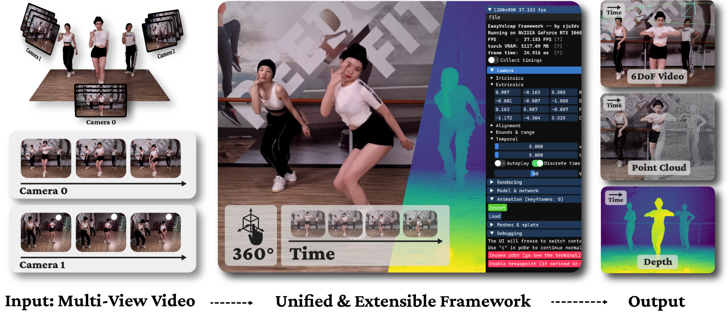Click the Camera 2 screen stack in the stage diagram
The image size is (728, 315).
(x=163, y=32)
